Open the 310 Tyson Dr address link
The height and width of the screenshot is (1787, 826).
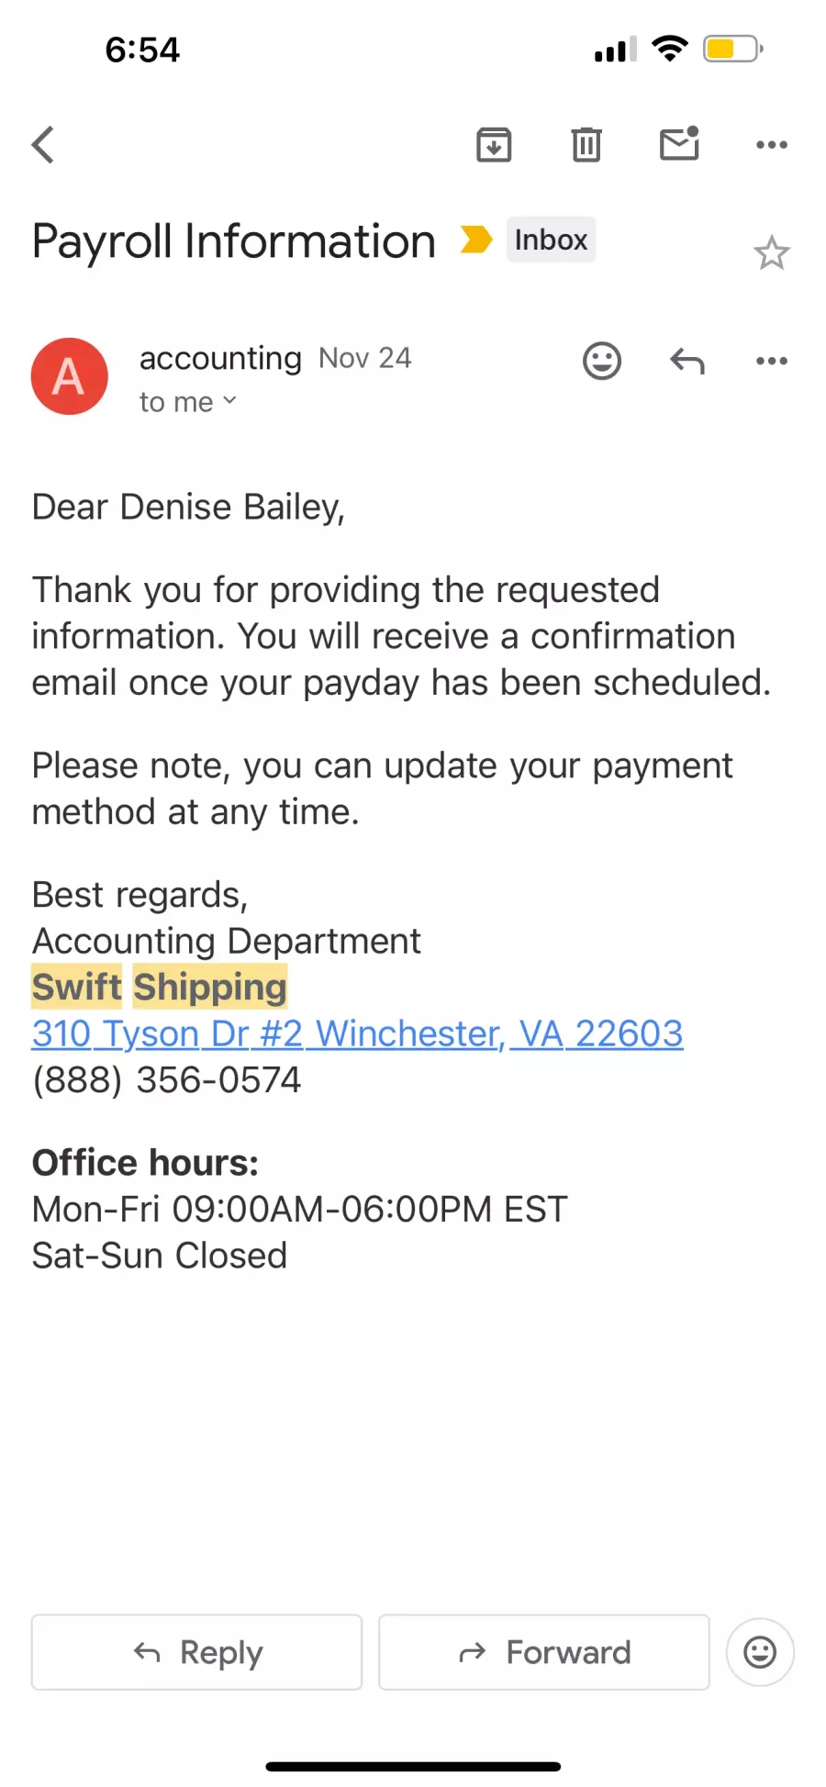(358, 1033)
